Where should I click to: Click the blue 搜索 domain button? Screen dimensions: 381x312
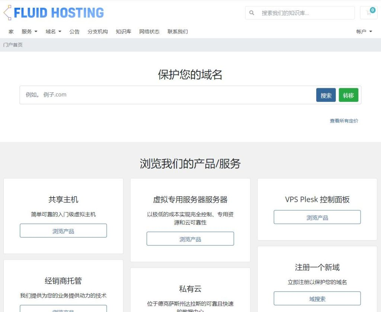pyautogui.click(x=326, y=95)
